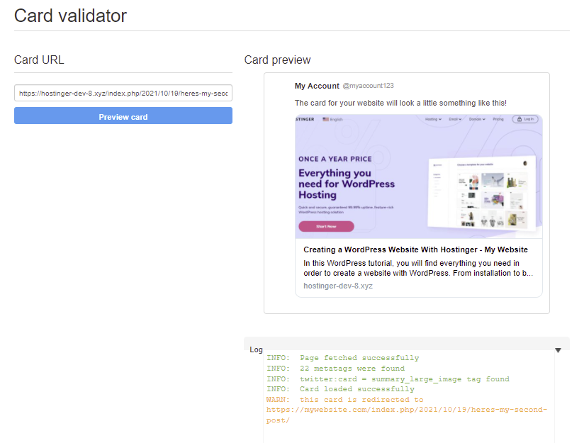The image size is (584, 443).
Task: Click the WARN redirected log line
Action: point(345,399)
